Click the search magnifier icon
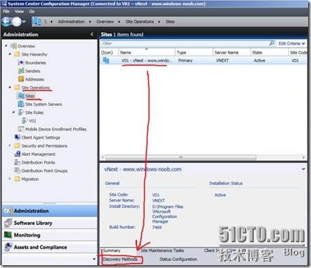This screenshot has height=268, width=311. click(272, 43)
